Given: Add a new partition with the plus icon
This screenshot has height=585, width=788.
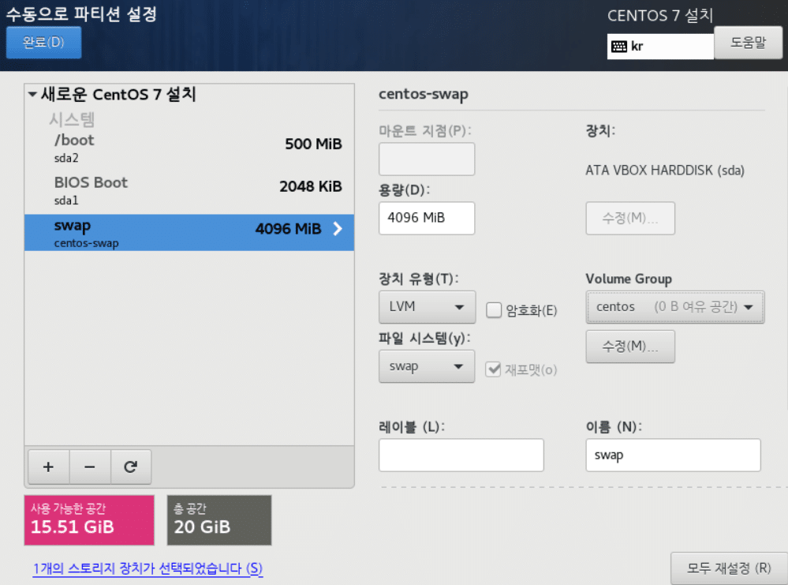Looking at the screenshot, I should tap(48, 467).
